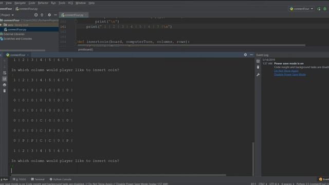Viewport: 329px width, 185px height.
Task: Open the Refactor menu
Action: pyautogui.click(x=43, y=3)
